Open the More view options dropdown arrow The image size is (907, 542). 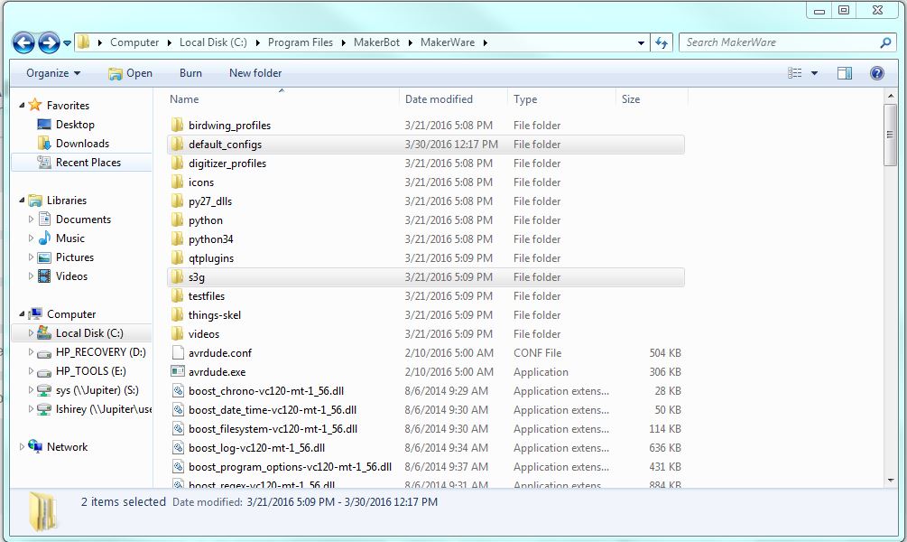pos(814,73)
